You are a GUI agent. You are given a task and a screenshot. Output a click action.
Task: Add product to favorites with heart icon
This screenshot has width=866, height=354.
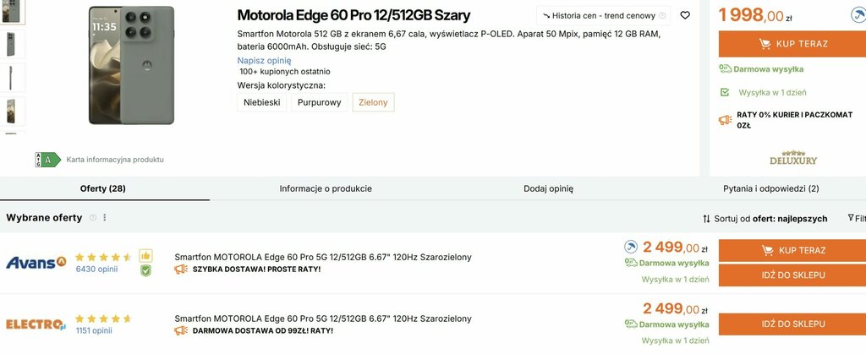(685, 15)
